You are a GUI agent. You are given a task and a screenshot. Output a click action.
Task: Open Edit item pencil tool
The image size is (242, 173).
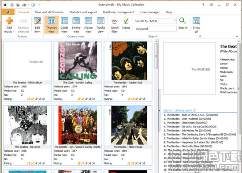point(37,21)
